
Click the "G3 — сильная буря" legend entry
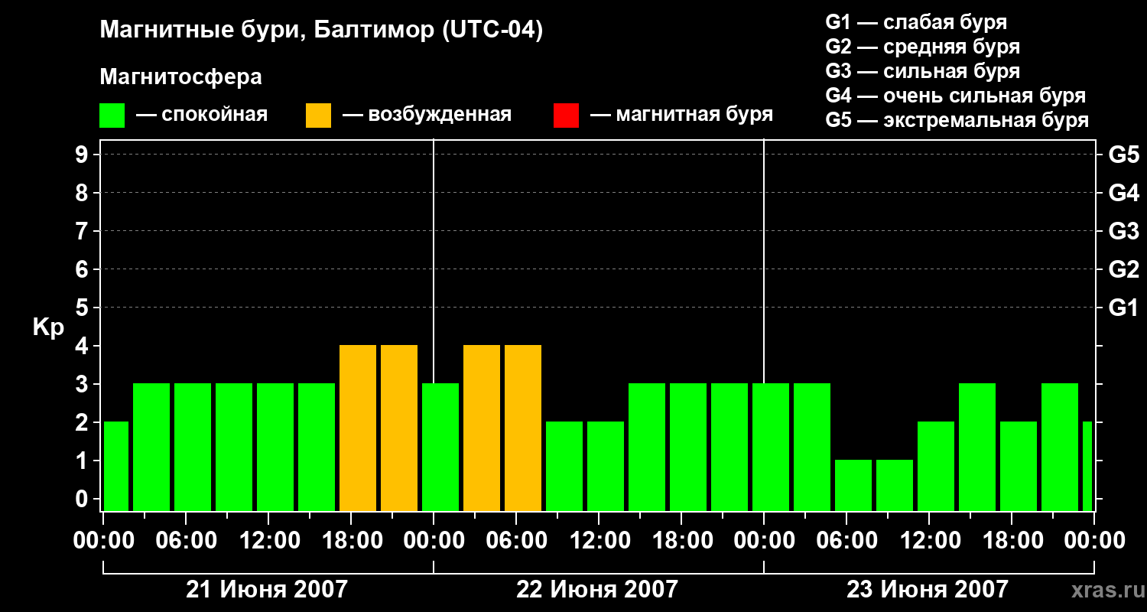coord(922,71)
